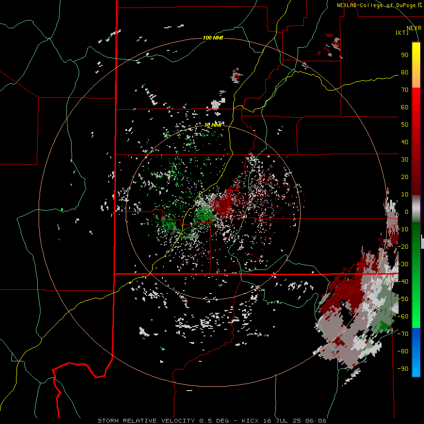The image size is (424, 424).
Task: Click the '20' value on the color scale
Action: (x=405, y=177)
